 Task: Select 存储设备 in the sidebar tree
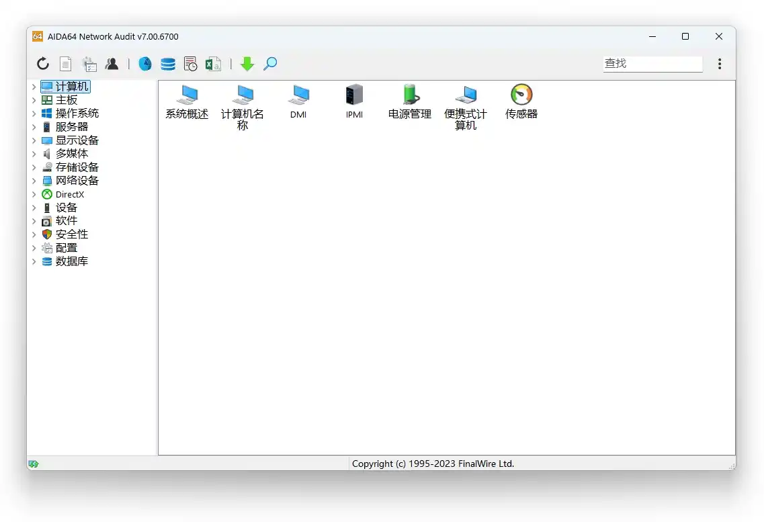click(70, 167)
